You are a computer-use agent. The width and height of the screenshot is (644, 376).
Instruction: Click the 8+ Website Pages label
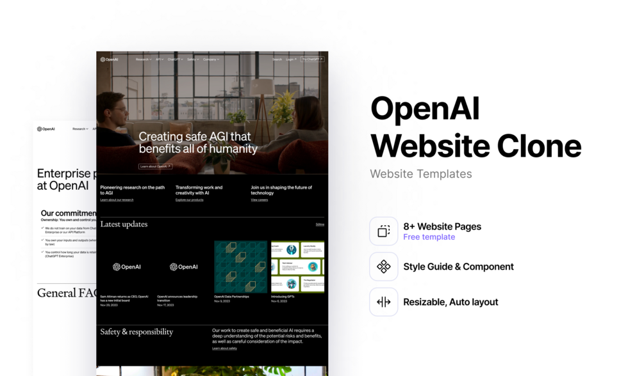[442, 226]
